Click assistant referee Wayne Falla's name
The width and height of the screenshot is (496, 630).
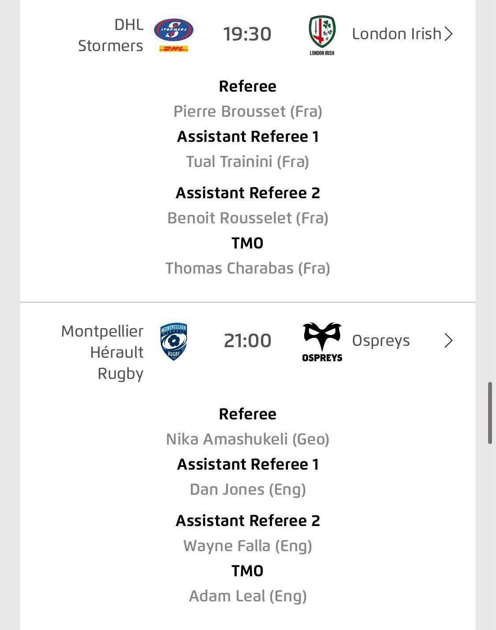(248, 546)
